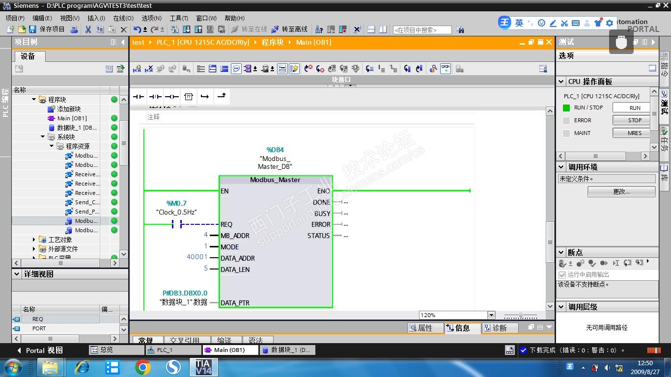Open the 在线(O) menu

pos(123,18)
